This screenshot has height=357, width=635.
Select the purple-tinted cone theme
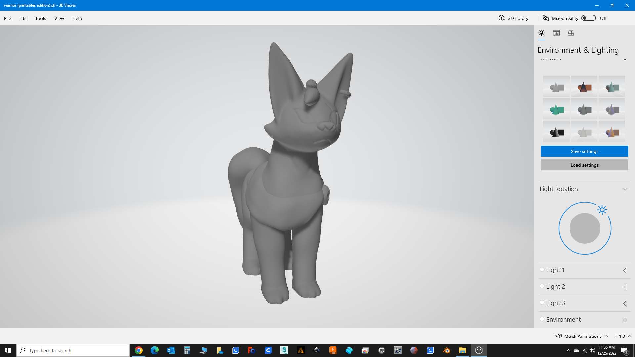pos(612,109)
